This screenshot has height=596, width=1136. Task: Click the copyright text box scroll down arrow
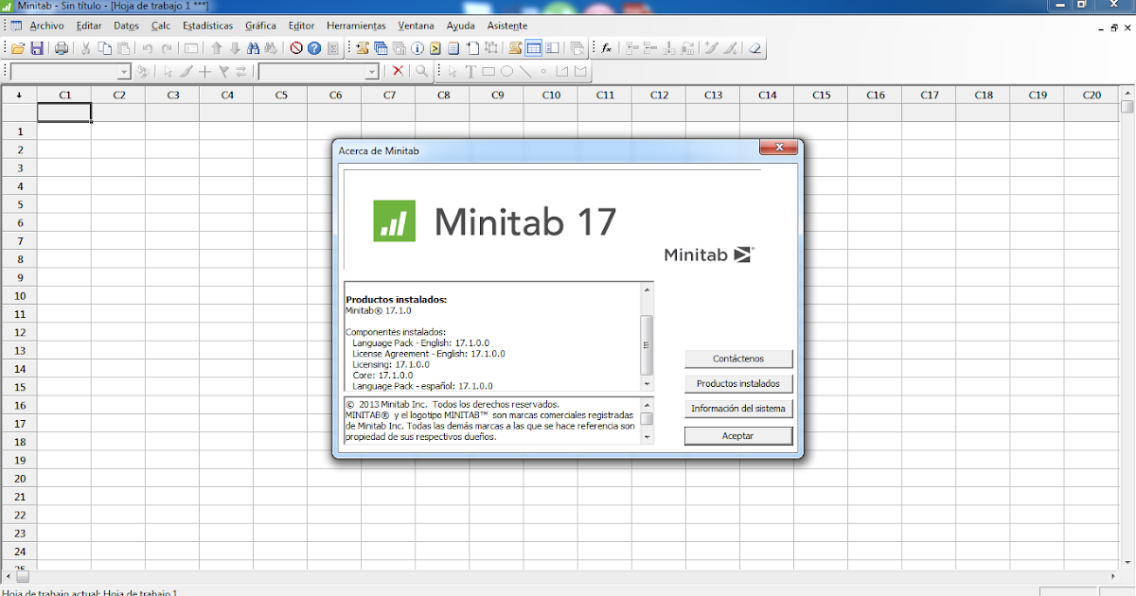[x=648, y=437]
